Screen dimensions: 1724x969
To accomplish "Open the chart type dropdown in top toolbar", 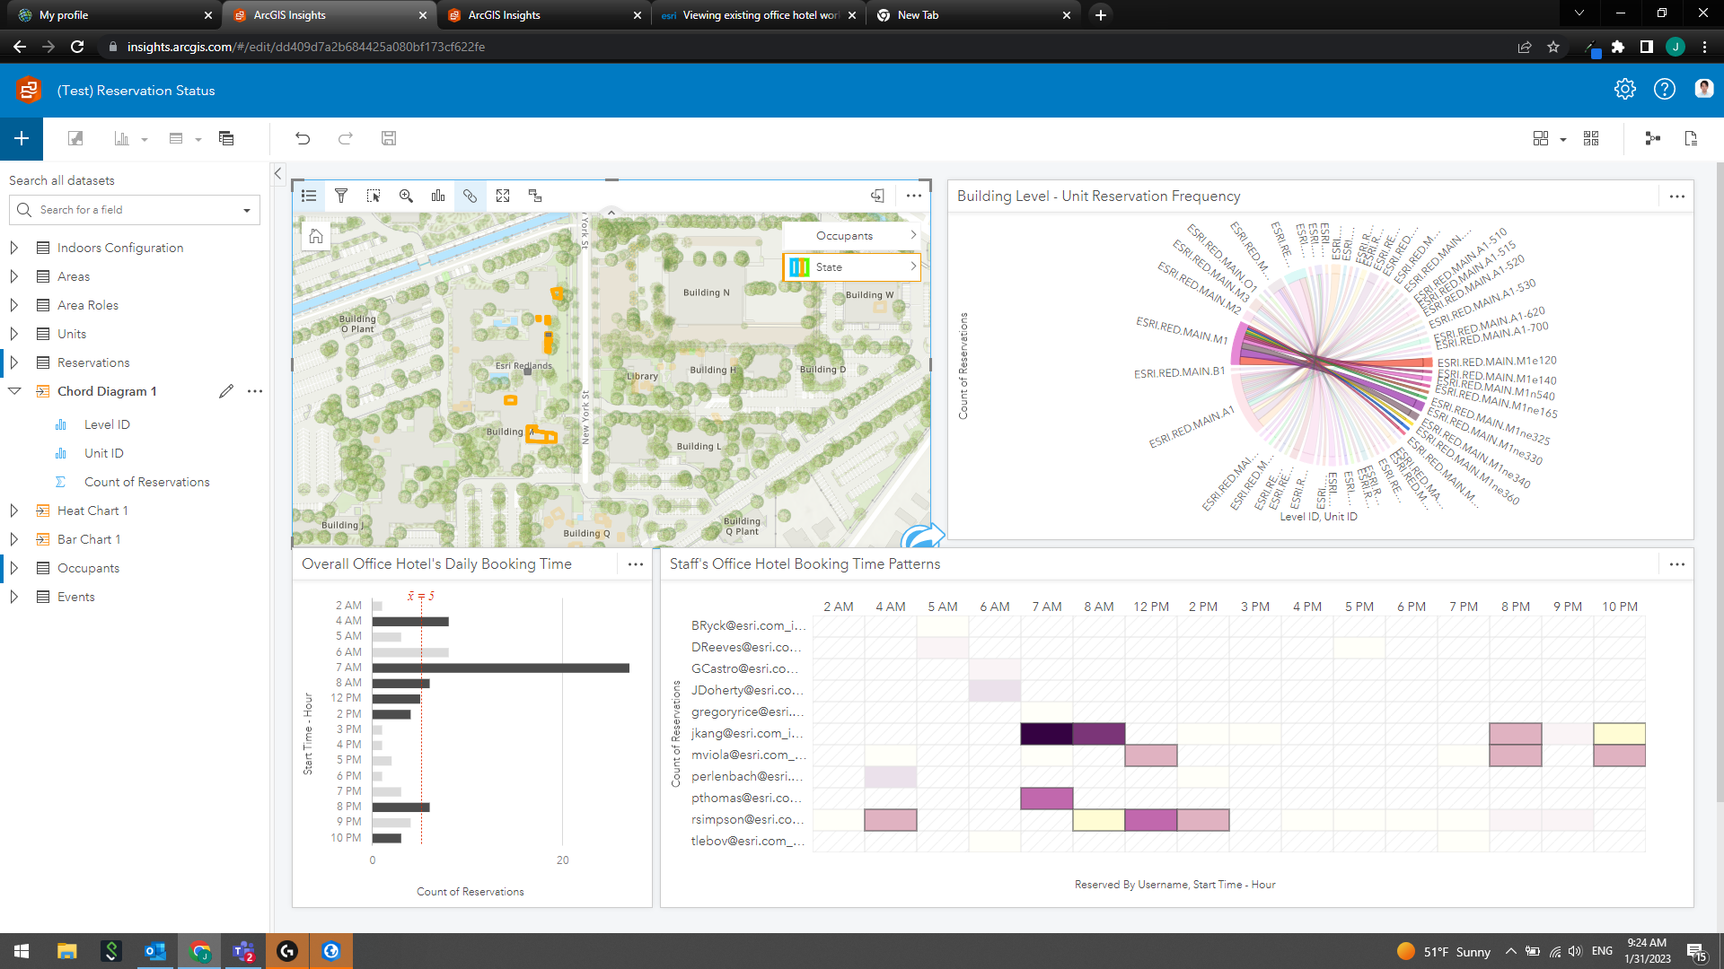I will point(144,138).
